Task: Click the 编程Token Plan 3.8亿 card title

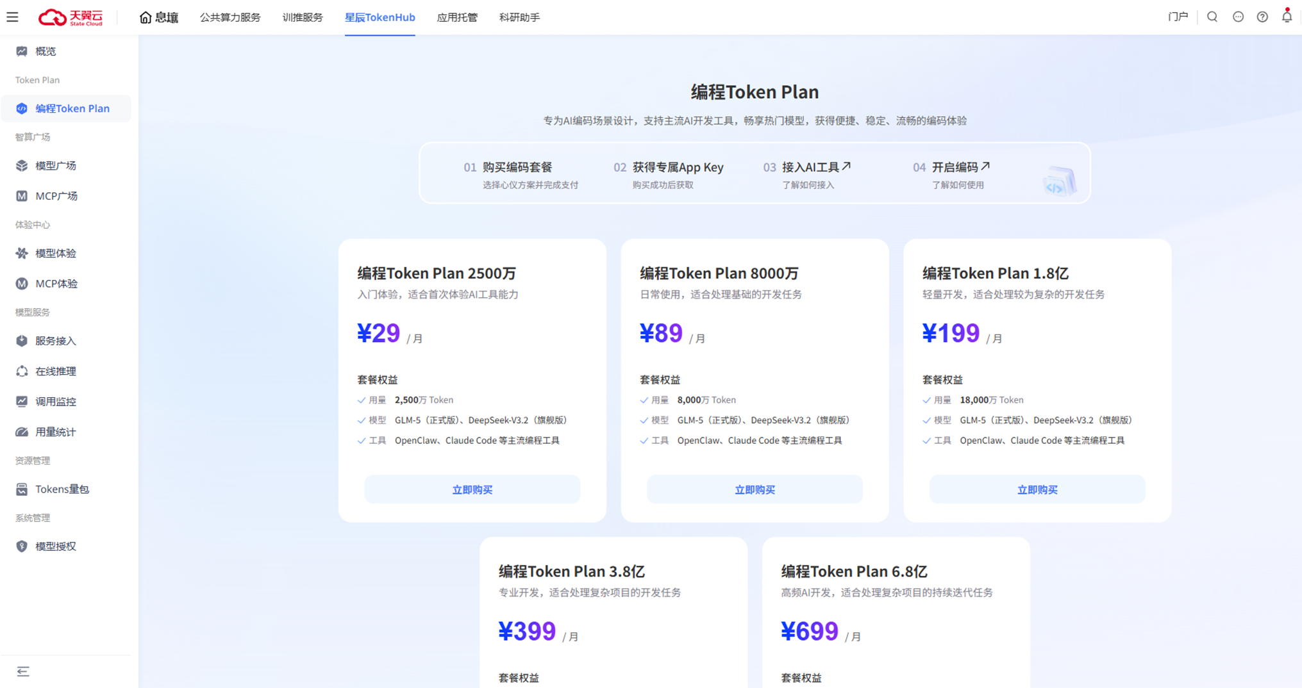Action: (572, 571)
